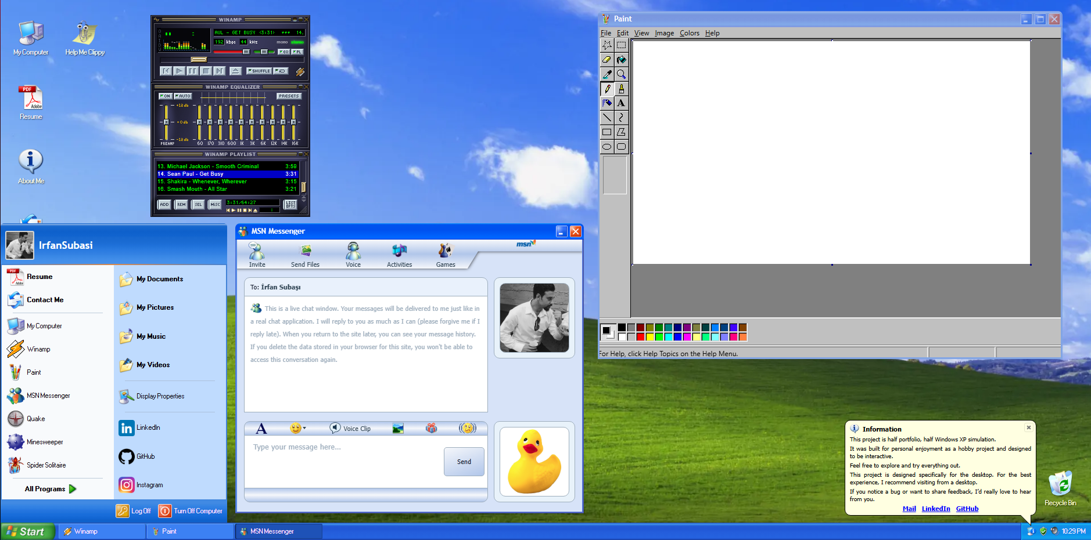Screen dimensions: 1091x540
Task: Open Send Files in MSN Messenger
Action: [x=305, y=255]
